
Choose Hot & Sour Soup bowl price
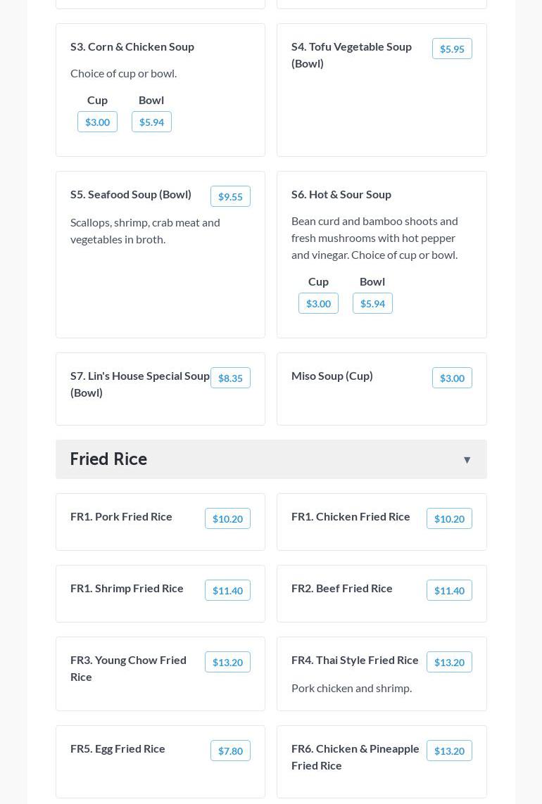click(x=372, y=303)
